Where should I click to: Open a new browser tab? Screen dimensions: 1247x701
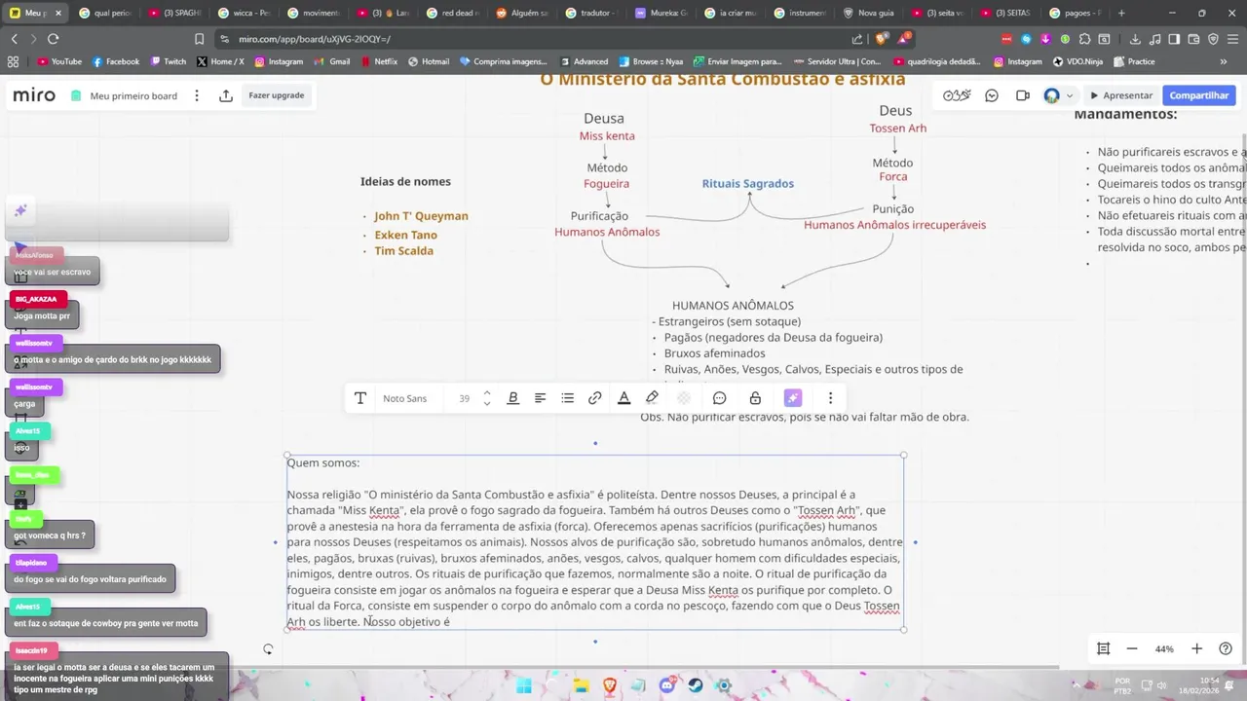[1121, 13]
